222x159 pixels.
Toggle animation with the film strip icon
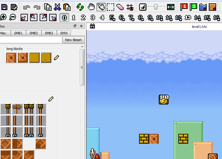pyautogui.click(x=171, y=7)
